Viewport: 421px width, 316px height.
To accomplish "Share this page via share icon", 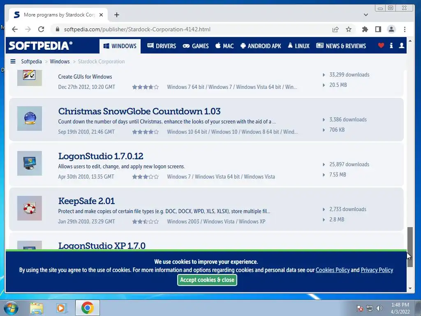I will tap(335, 29).
